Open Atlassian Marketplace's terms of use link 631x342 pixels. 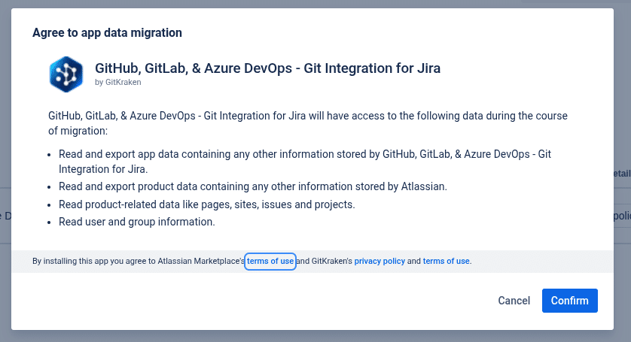coord(270,262)
